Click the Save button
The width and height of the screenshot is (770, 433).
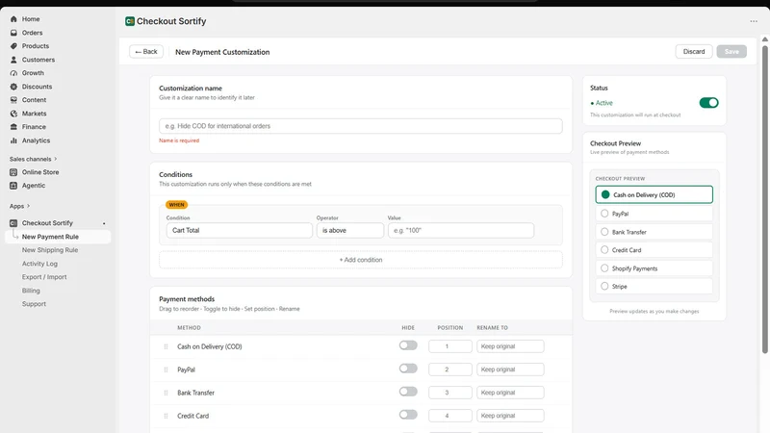731,52
